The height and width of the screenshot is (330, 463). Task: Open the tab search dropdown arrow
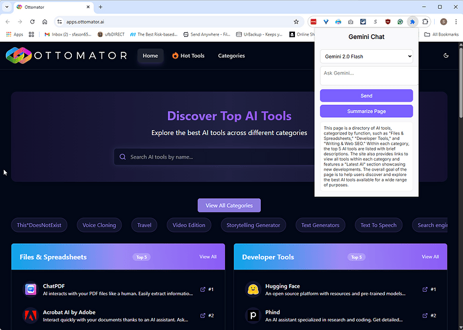(x=7, y=7)
